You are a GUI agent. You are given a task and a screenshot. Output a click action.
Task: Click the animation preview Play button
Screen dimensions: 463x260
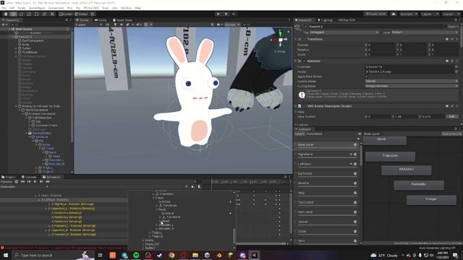coord(35,181)
